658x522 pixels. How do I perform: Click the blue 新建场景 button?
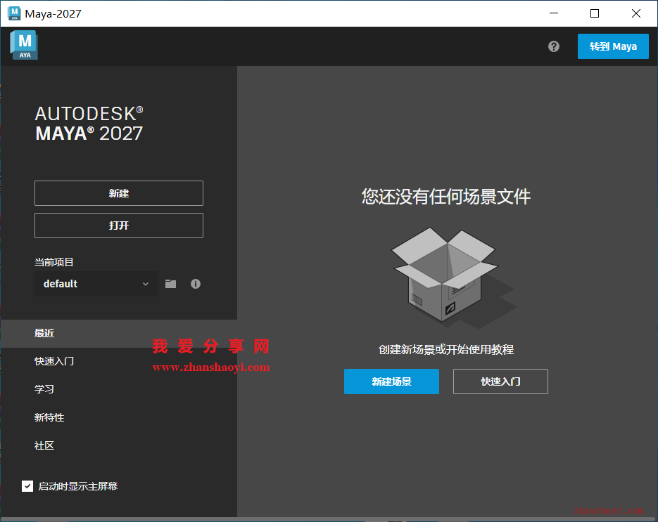coord(391,381)
